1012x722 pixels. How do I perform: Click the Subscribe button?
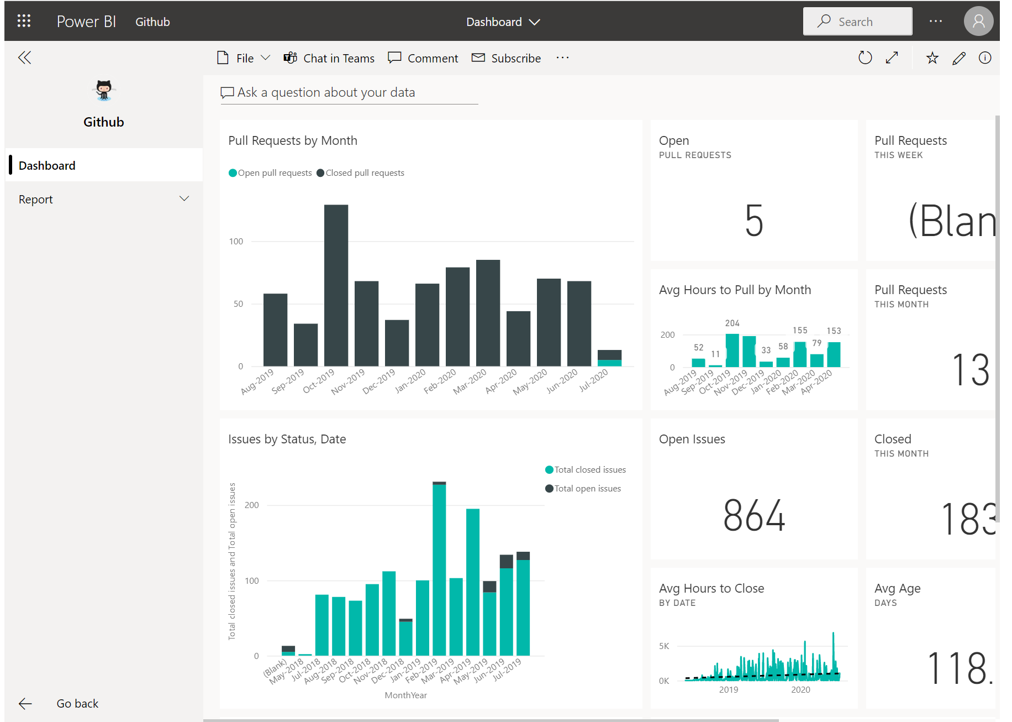(x=506, y=58)
